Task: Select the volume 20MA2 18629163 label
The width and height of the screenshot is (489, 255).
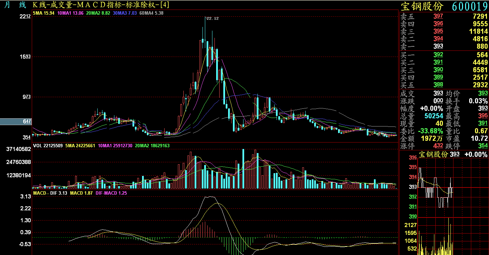Action: click(x=152, y=146)
